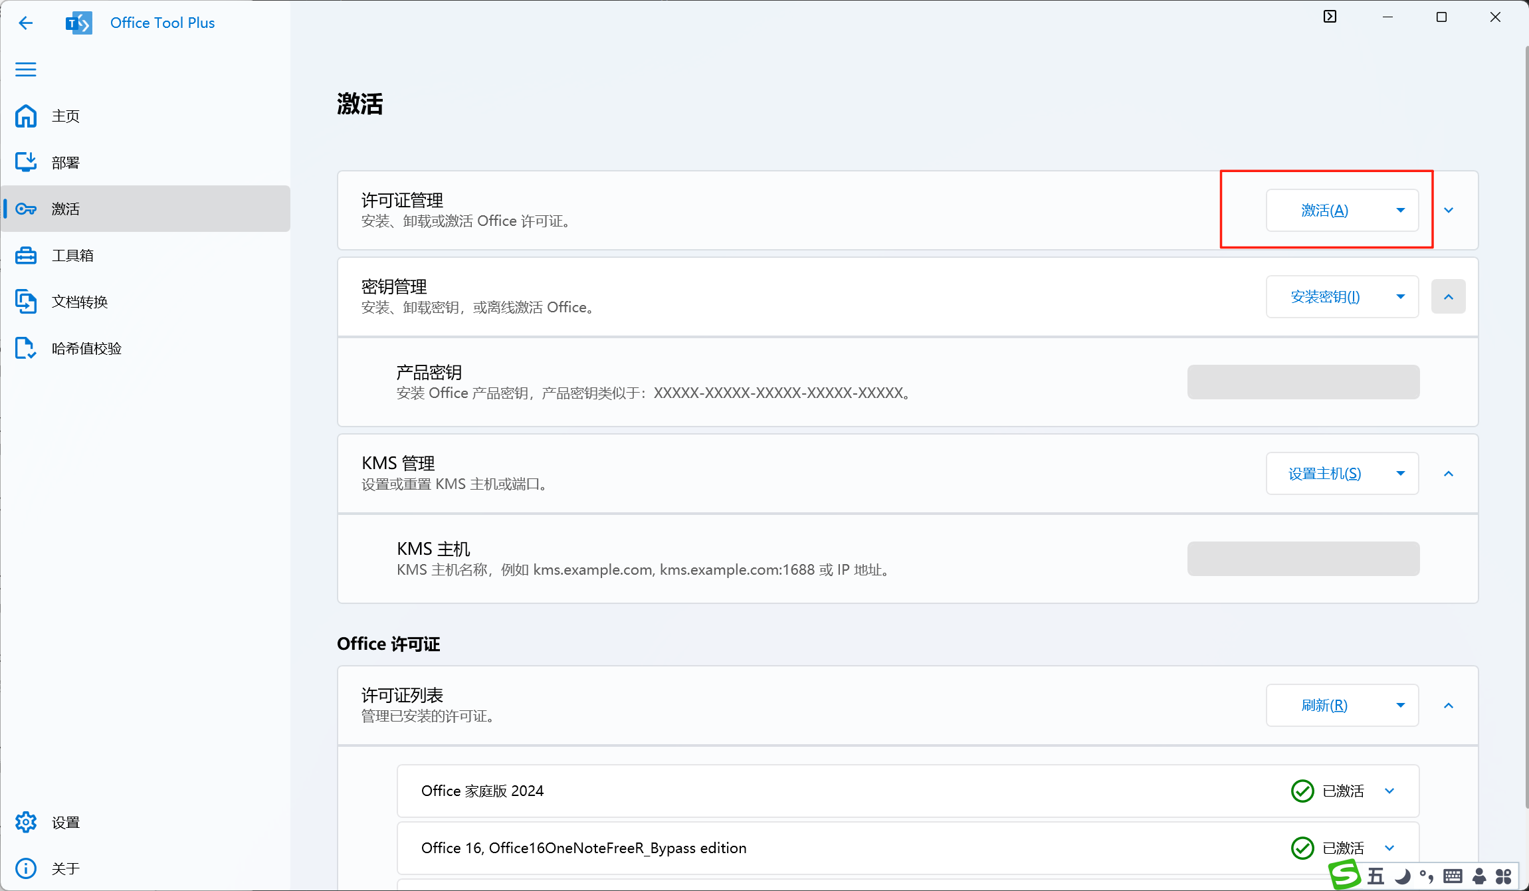Collapse the KMS 管理 section chevron
This screenshot has height=891, width=1529.
[1449, 474]
